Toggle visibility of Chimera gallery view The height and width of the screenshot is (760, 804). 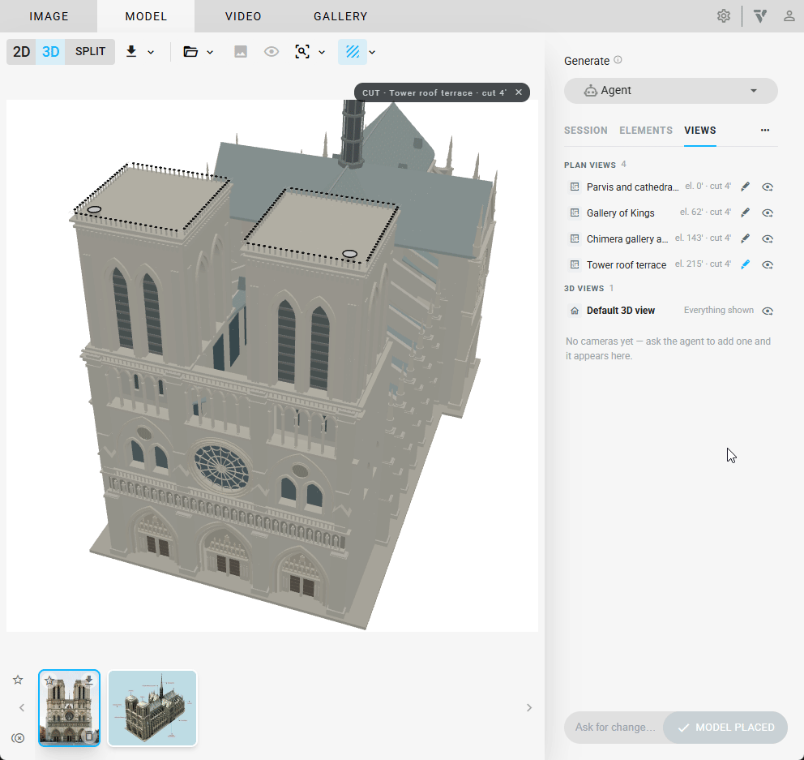coord(768,238)
